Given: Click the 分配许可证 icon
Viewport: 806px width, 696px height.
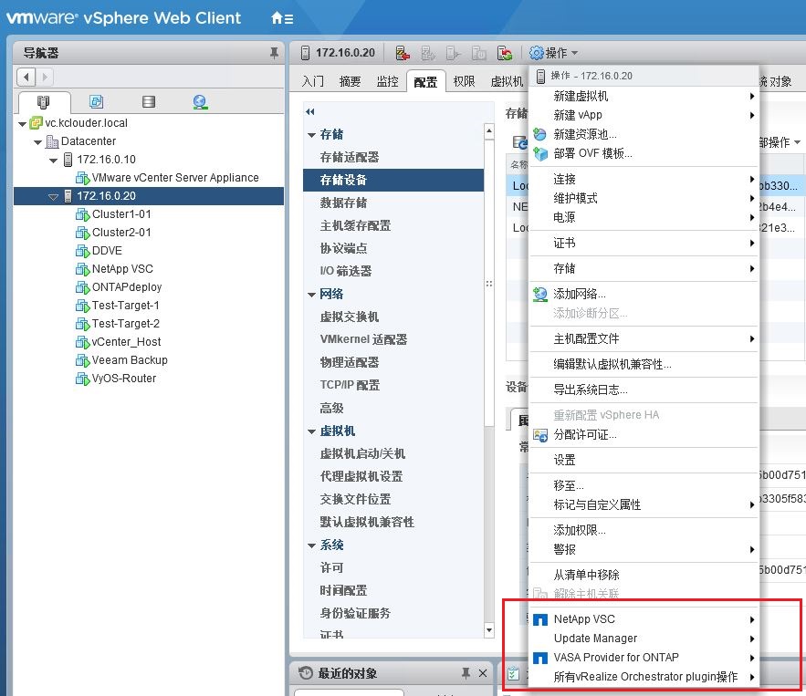Looking at the screenshot, I should (540, 436).
